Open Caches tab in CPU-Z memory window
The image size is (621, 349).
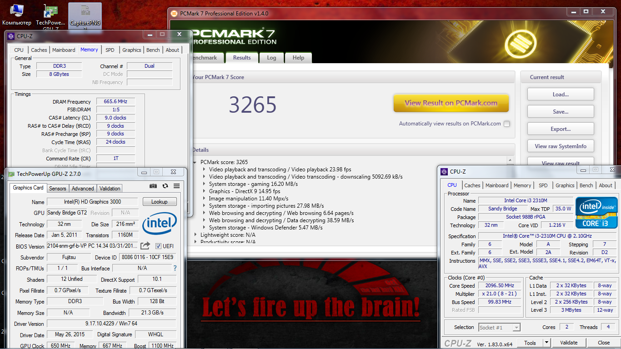[x=39, y=50]
